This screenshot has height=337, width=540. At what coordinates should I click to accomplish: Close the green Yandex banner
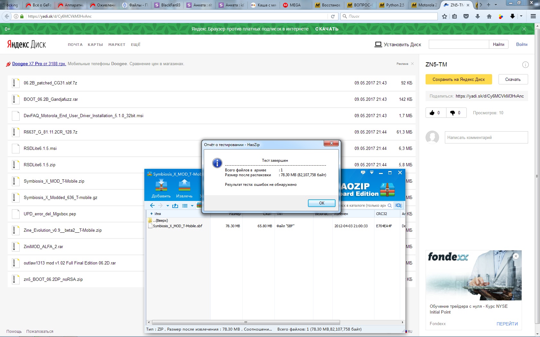[x=524, y=29]
